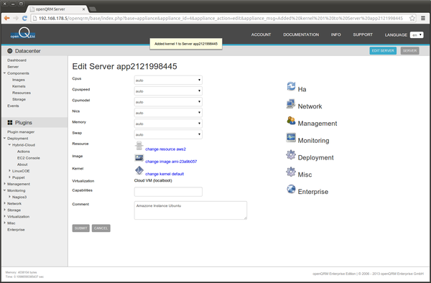The image size is (431, 283).
Task: Click the Added kernel notification message
Action: pyautogui.click(x=186, y=44)
